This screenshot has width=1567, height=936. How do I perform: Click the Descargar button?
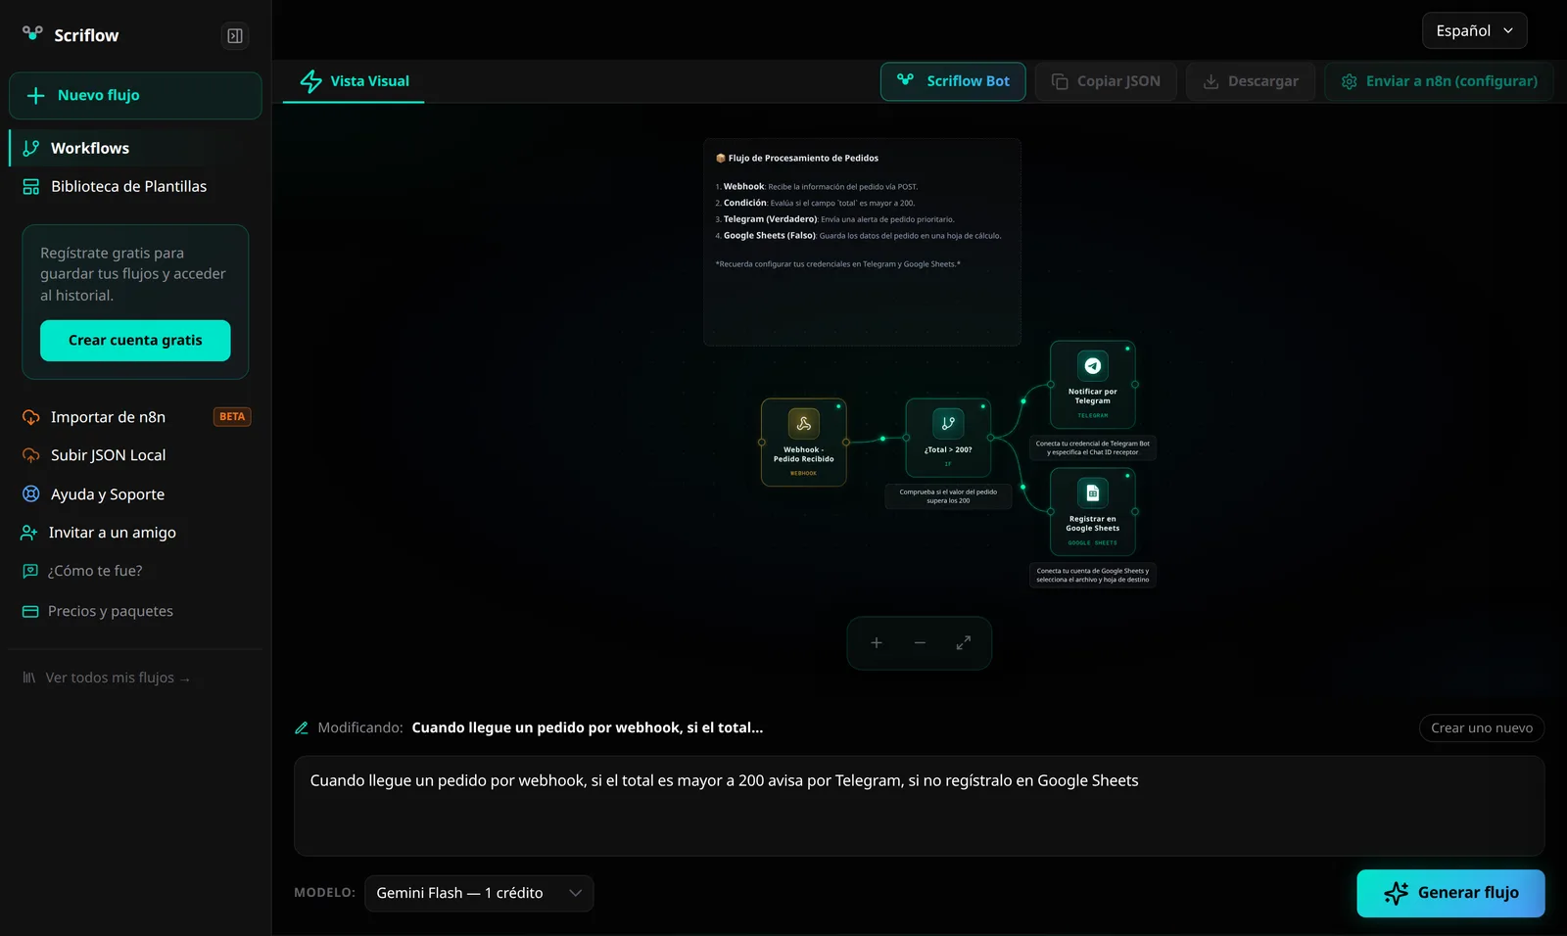(x=1251, y=81)
